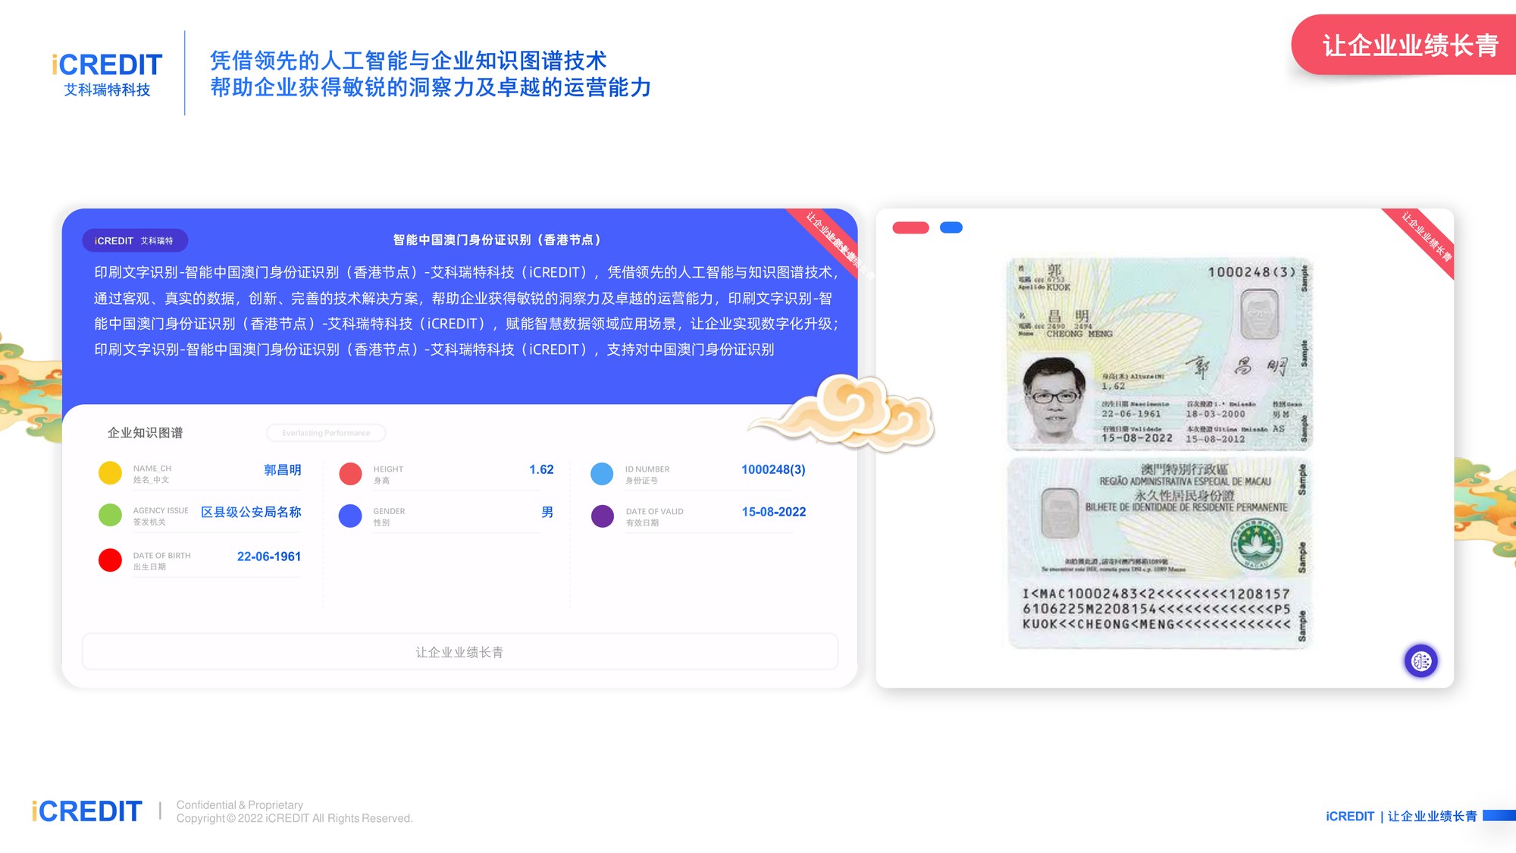
Task: Click the birth date 22-06-1961
Action: pos(269,557)
